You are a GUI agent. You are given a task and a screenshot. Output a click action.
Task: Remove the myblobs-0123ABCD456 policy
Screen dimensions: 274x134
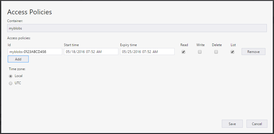pos(253,52)
